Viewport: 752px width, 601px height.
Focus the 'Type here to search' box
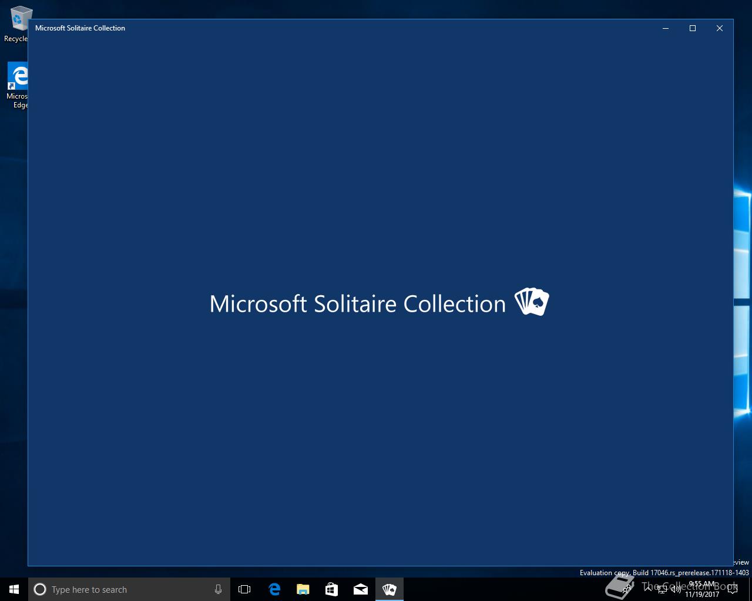129,589
